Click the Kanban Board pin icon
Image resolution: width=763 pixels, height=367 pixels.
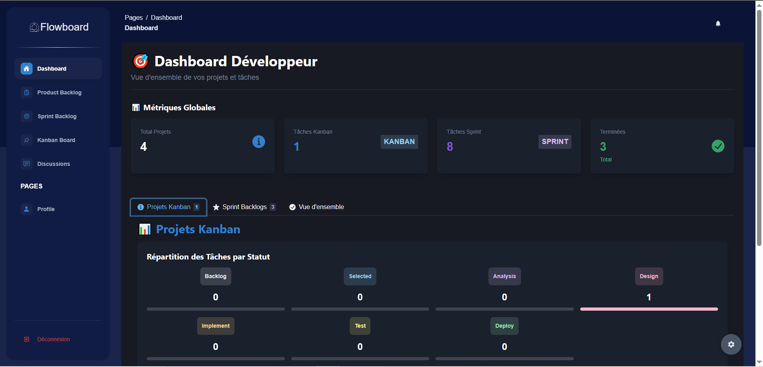pyautogui.click(x=27, y=140)
